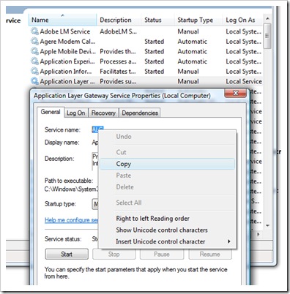Open Insert Unicode control character submenu
This screenshot has width=290, height=294.
pos(167,241)
